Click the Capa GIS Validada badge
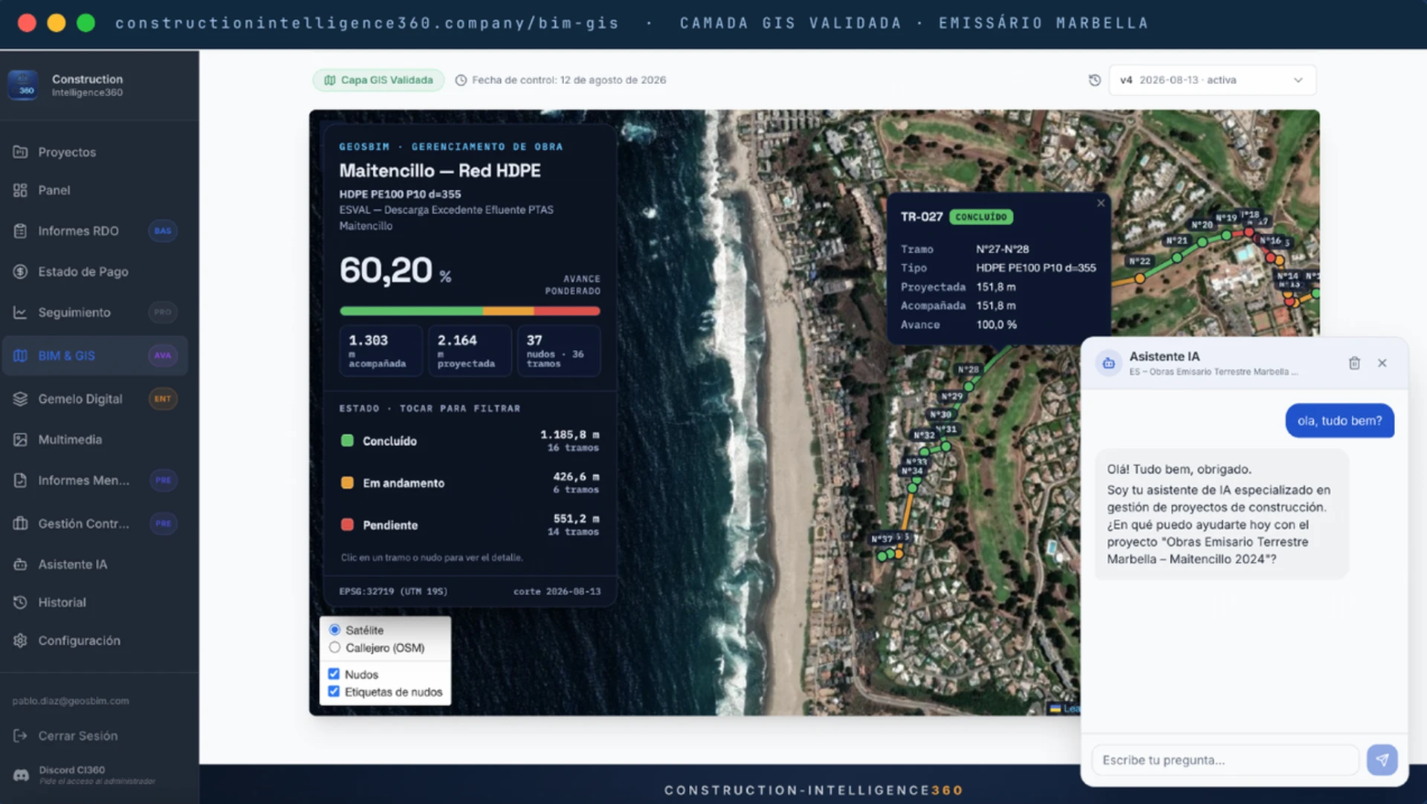 378,80
